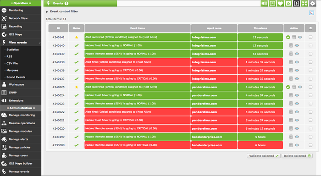Select CSV File in View events submenu

point(12,63)
